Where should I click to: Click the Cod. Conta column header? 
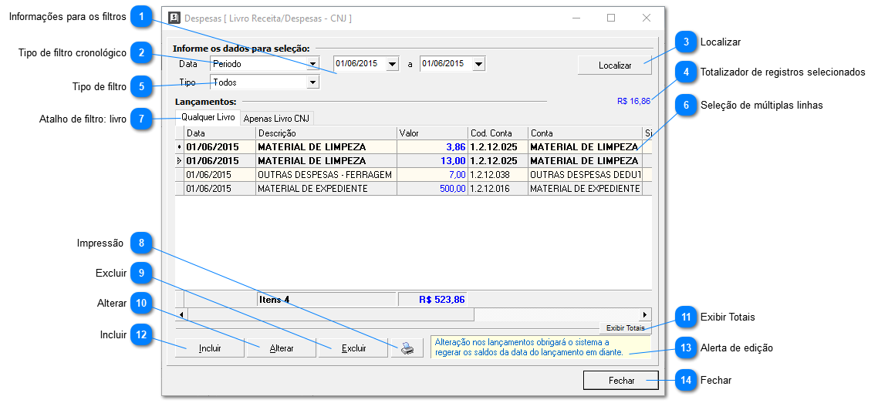498,133
